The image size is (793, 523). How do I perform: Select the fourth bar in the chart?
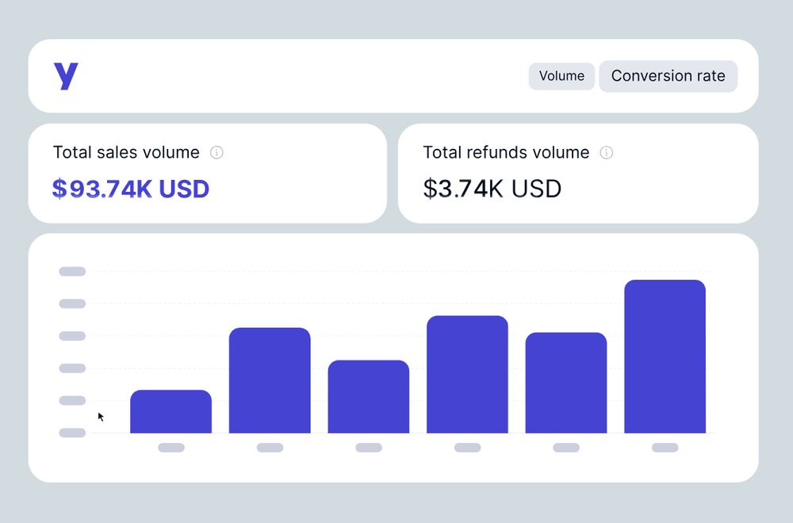click(x=467, y=375)
